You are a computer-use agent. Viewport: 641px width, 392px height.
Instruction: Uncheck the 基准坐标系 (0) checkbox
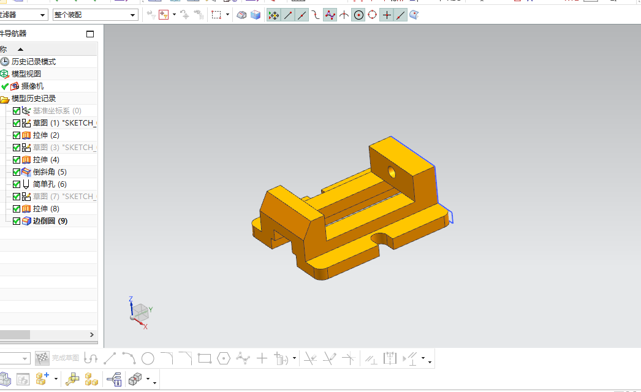17,111
